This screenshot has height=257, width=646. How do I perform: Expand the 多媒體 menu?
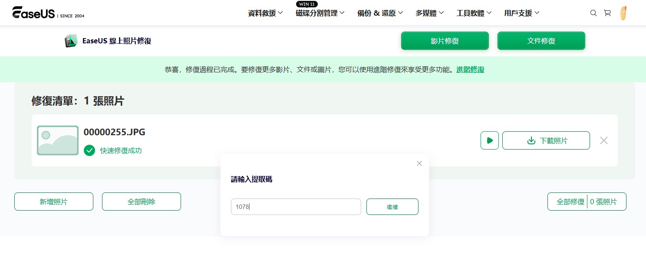tap(429, 13)
